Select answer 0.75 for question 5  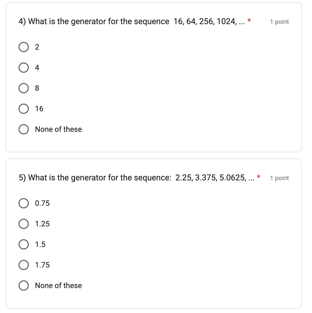point(24,203)
